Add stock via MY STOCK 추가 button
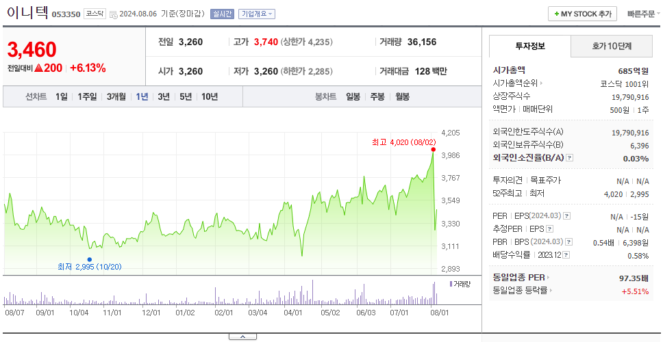The width and height of the screenshot is (663, 342). pos(582,14)
